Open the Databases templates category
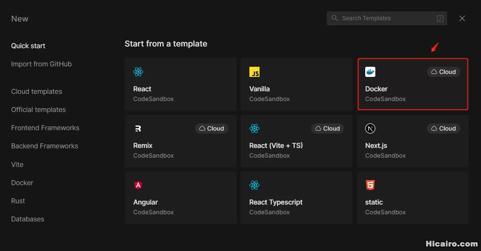The height and width of the screenshot is (251, 481). point(27,219)
